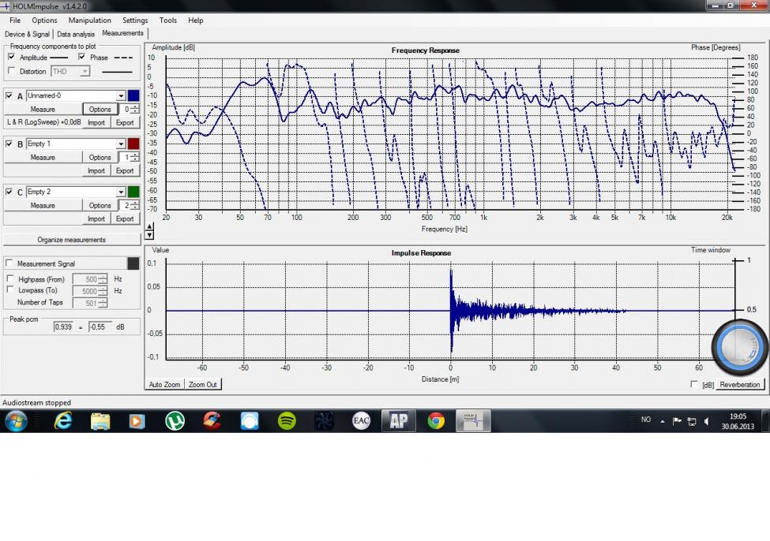Open the Empty 1 slot dropdown

121,144
